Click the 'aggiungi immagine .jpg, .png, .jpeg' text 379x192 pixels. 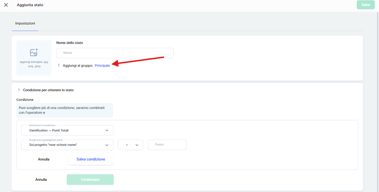point(34,64)
